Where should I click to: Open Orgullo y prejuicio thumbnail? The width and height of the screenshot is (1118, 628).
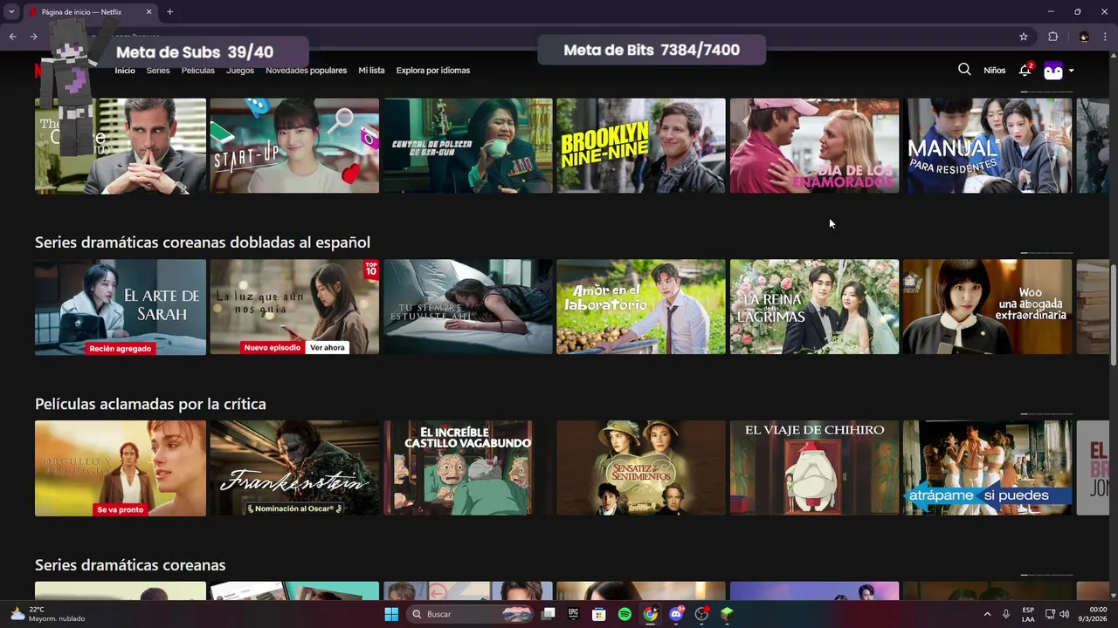[121, 468]
